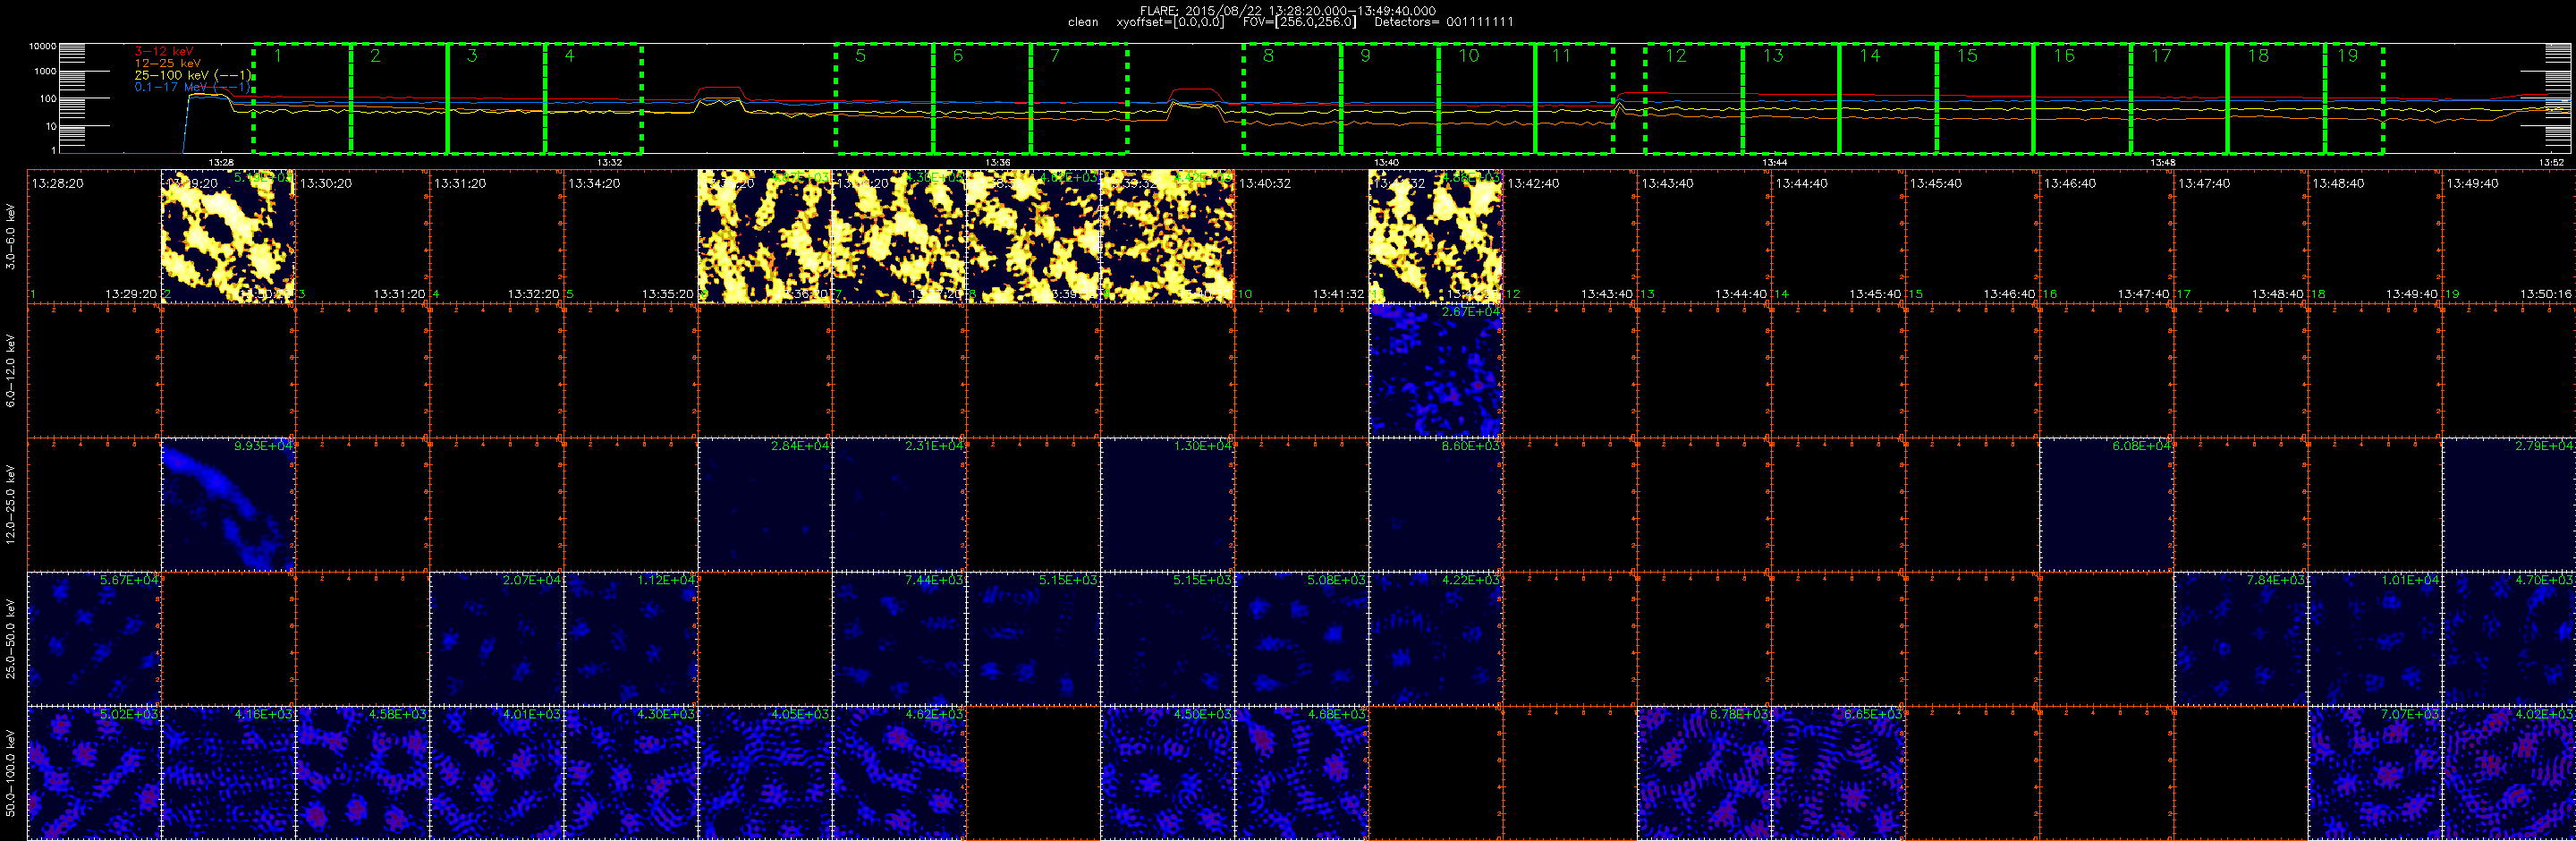
Task: Click the '13:36' tick on light curve axis
Action: tap(997, 162)
